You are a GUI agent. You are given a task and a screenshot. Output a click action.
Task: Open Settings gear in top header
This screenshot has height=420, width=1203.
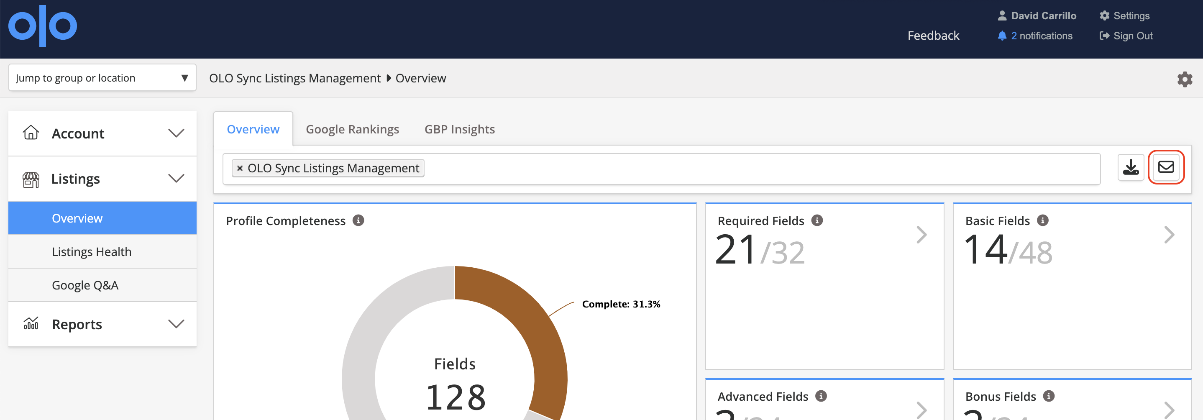[x=1104, y=15]
